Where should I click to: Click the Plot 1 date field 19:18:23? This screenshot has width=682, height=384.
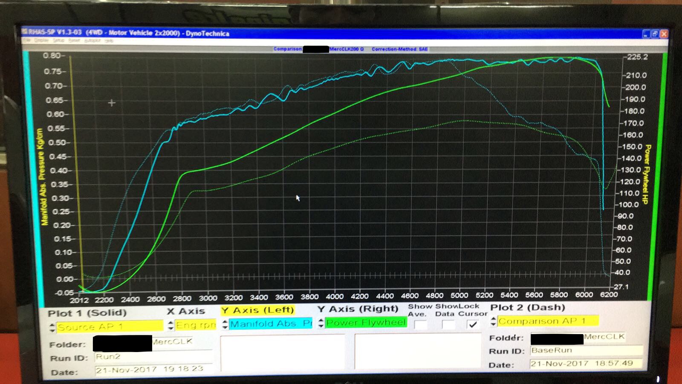[153, 370]
